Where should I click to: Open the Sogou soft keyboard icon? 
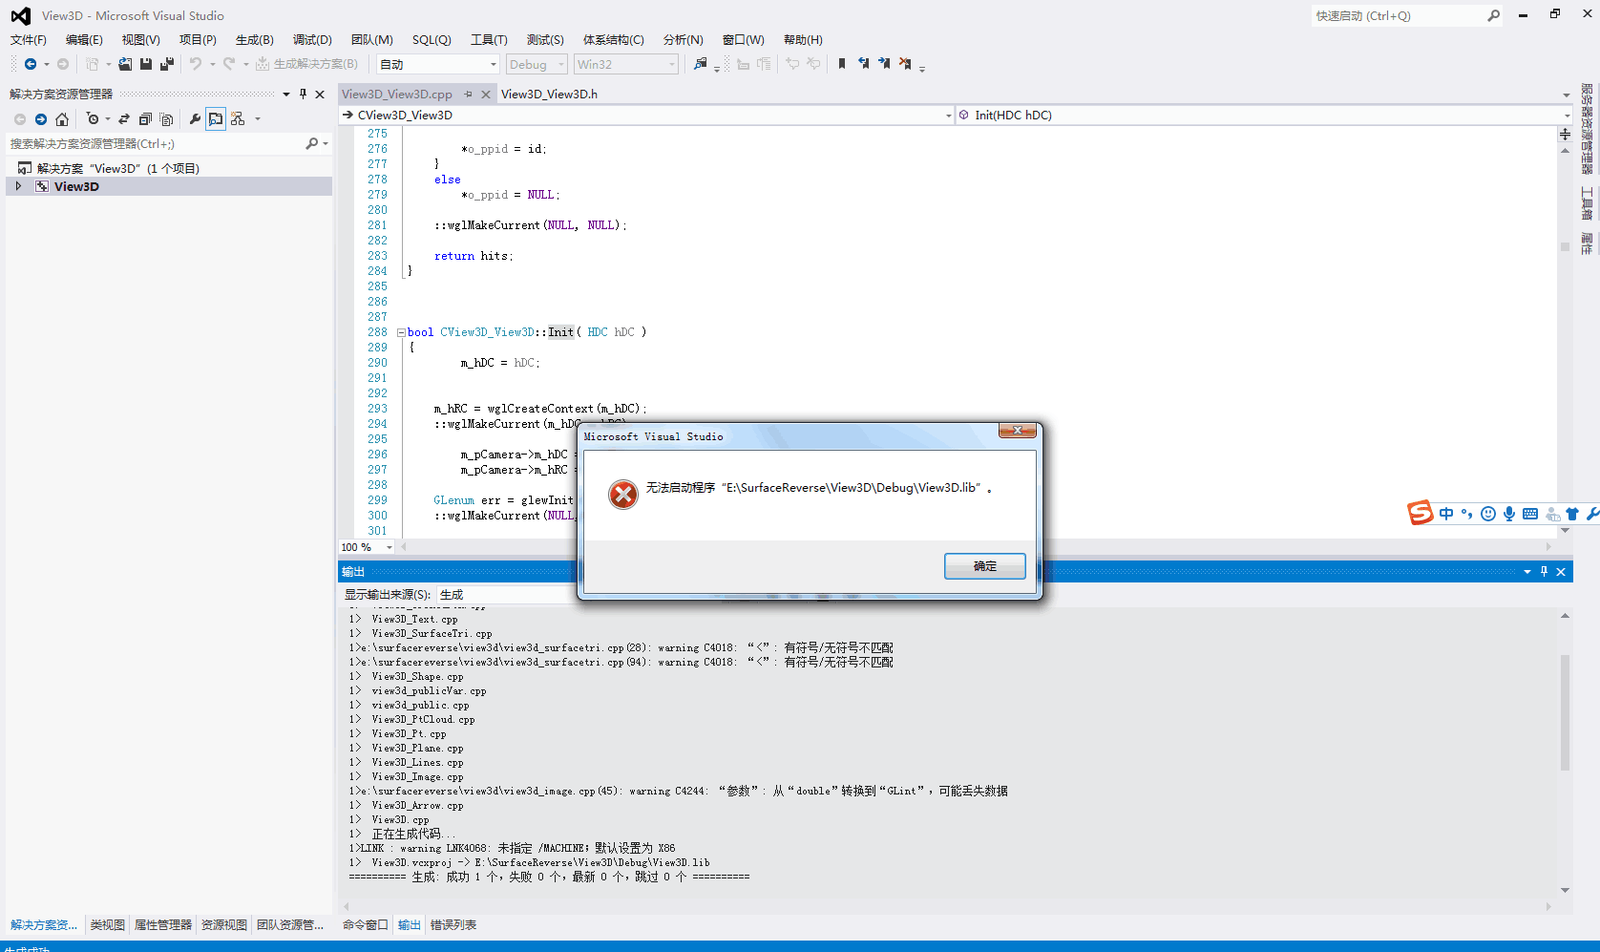tap(1530, 514)
